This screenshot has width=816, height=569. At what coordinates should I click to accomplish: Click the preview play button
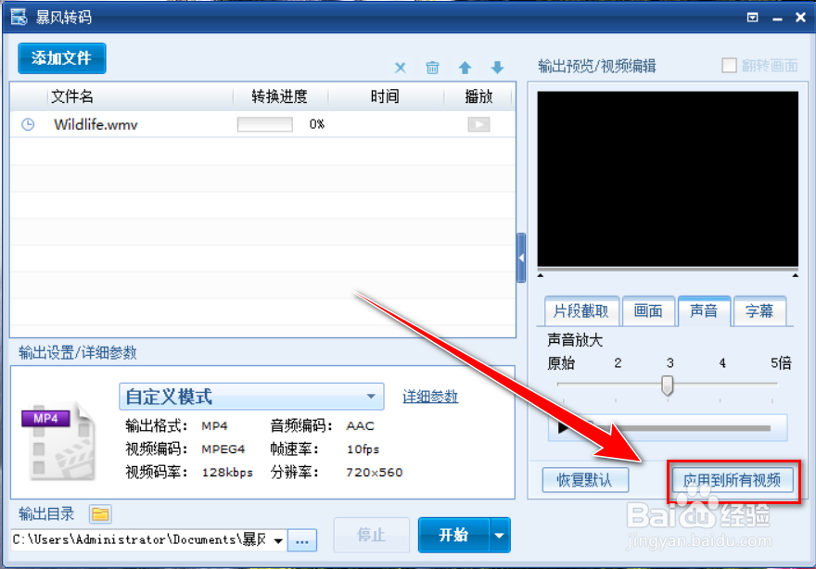[x=563, y=427]
